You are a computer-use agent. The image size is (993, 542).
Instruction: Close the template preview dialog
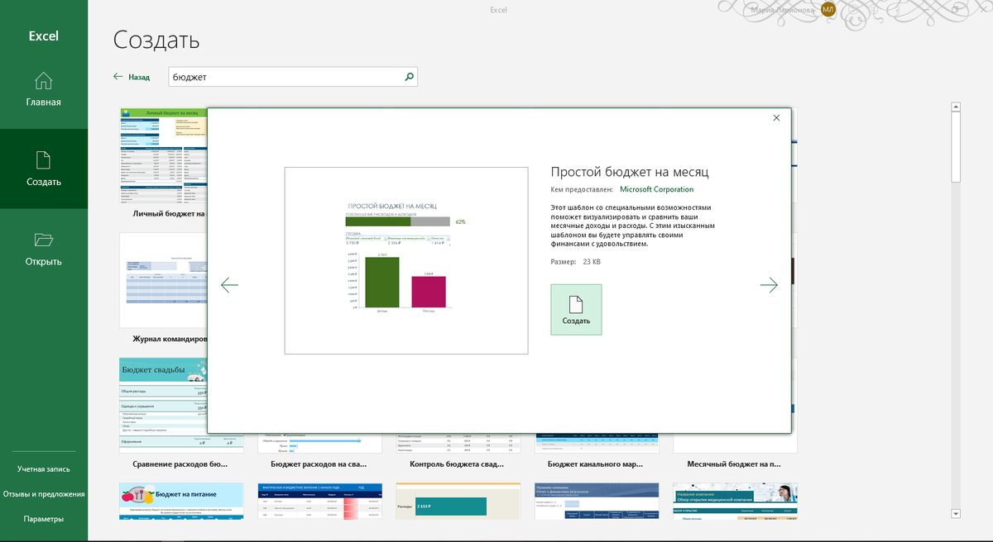tap(776, 118)
